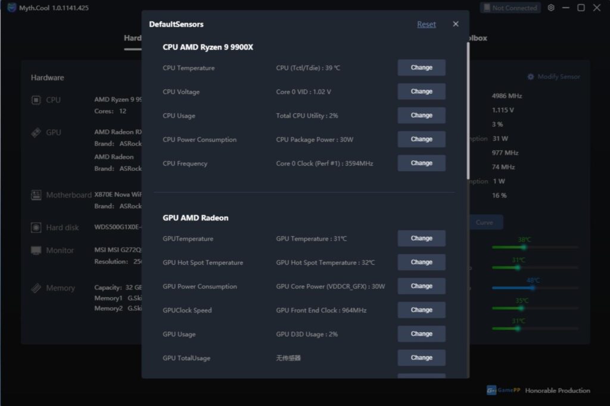Open the settings gear icon in title bar
This screenshot has height=406, width=610.
tap(551, 8)
